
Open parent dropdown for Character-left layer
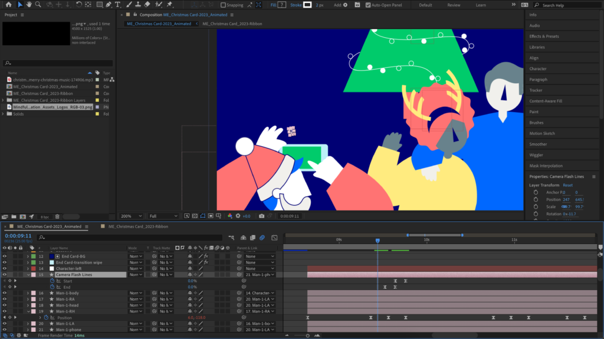(260, 268)
